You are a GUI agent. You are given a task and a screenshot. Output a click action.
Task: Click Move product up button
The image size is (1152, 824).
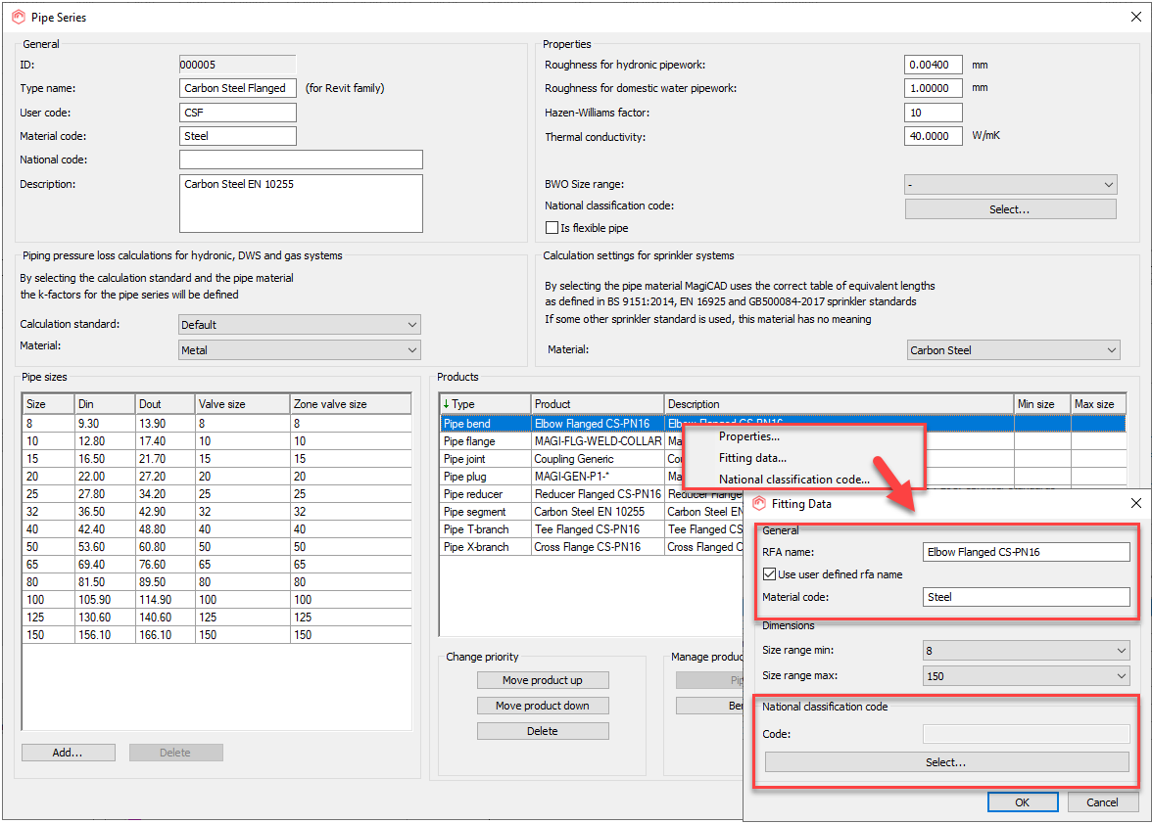point(543,680)
